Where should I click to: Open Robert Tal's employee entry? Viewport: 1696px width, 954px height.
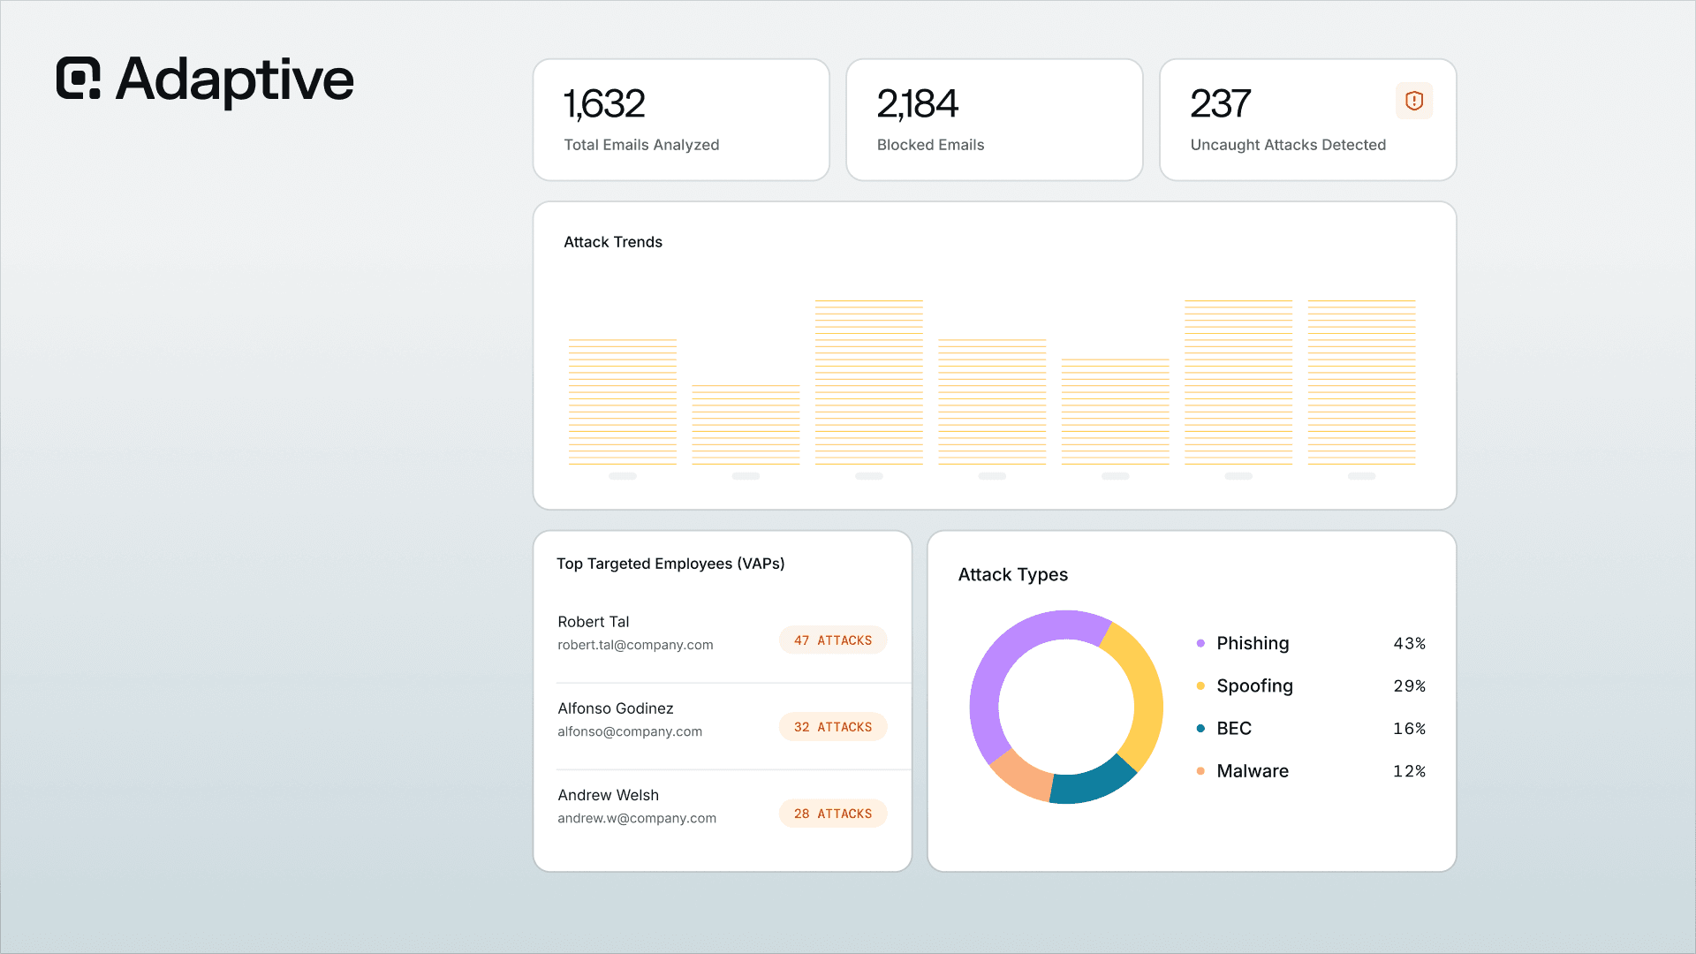click(723, 633)
